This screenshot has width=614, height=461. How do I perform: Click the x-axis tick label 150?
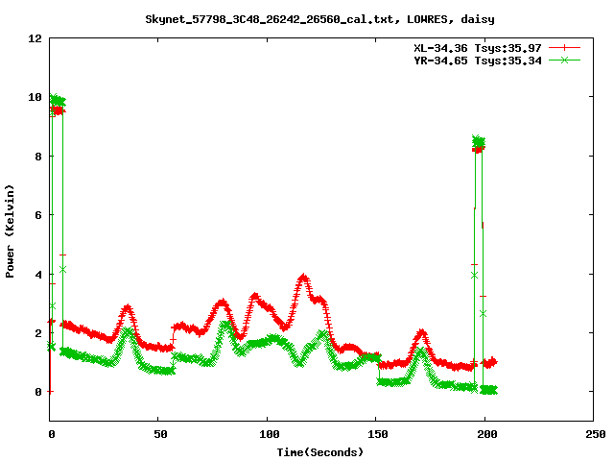point(378,434)
